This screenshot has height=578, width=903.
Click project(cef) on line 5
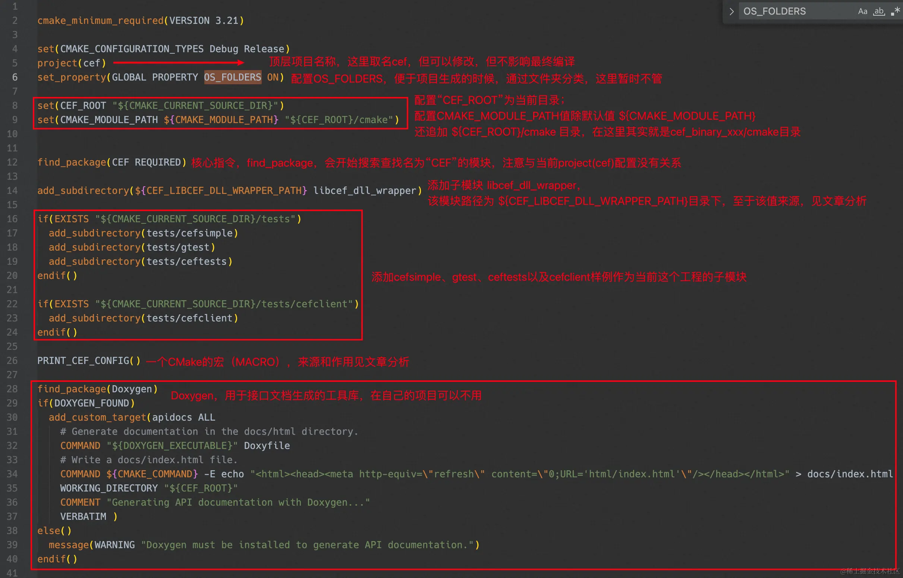point(71,63)
